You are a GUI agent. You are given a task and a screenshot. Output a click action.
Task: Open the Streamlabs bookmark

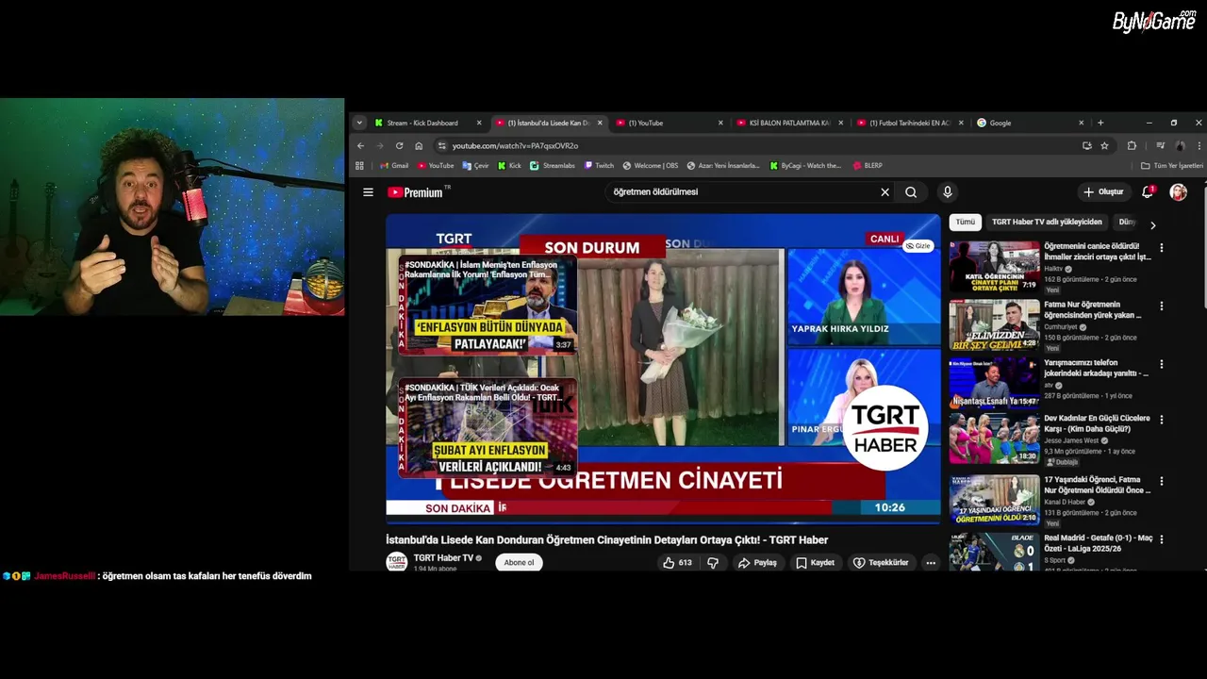[553, 166]
